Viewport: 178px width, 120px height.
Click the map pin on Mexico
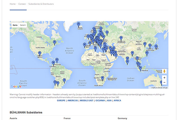coord(40,54)
